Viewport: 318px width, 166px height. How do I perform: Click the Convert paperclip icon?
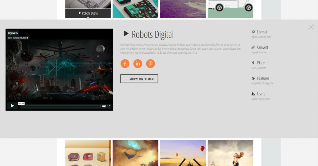253,47
